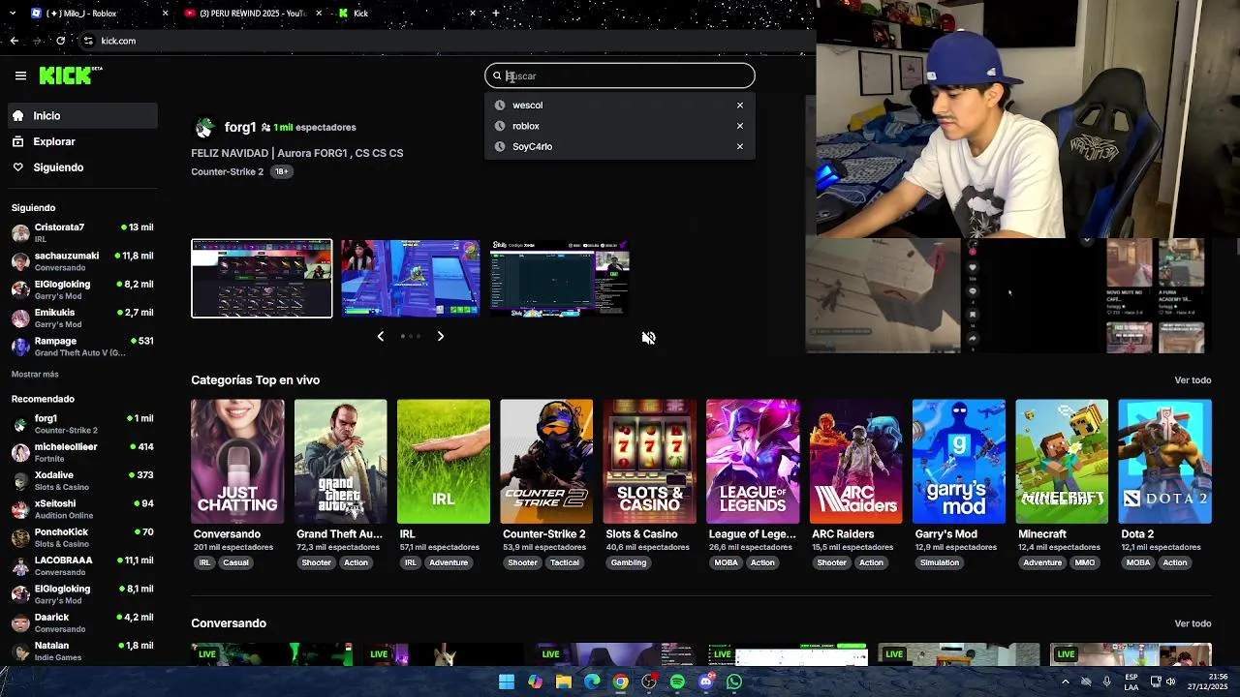This screenshot has height=697, width=1240.
Task: Go back in browser
Action: 14,41
